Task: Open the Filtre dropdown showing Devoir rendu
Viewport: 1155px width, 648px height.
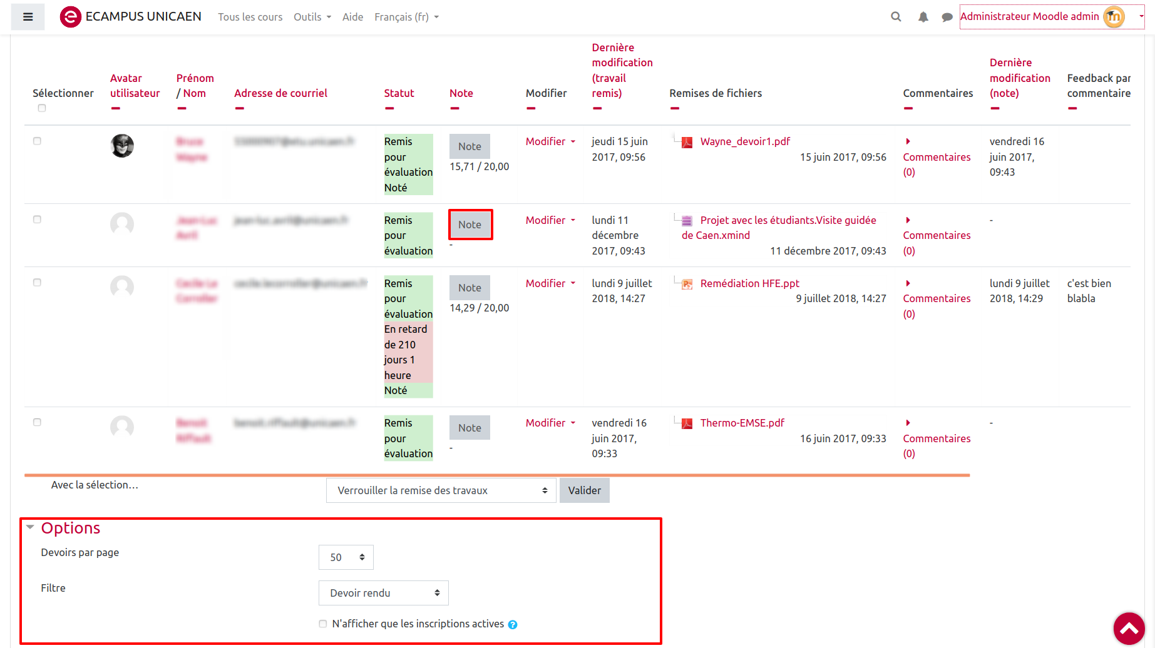Action: coord(383,593)
